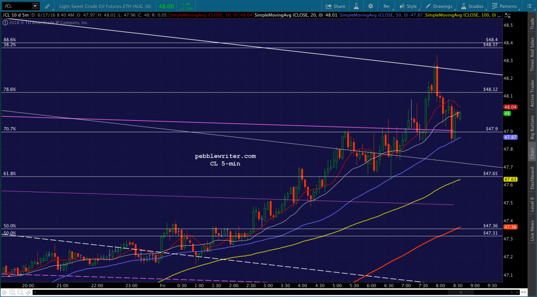Screen dimensions: 537x297
Task: Click the 61.8% retracement label
Action: coord(9,174)
